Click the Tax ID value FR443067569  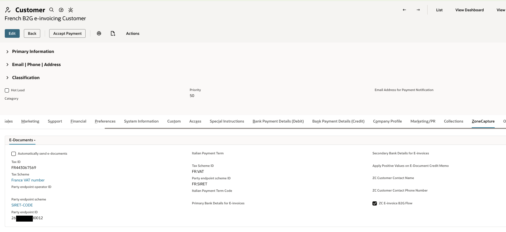[x=24, y=168]
